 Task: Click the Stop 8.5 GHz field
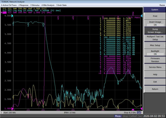pyautogui.click(x=130, y=113)
